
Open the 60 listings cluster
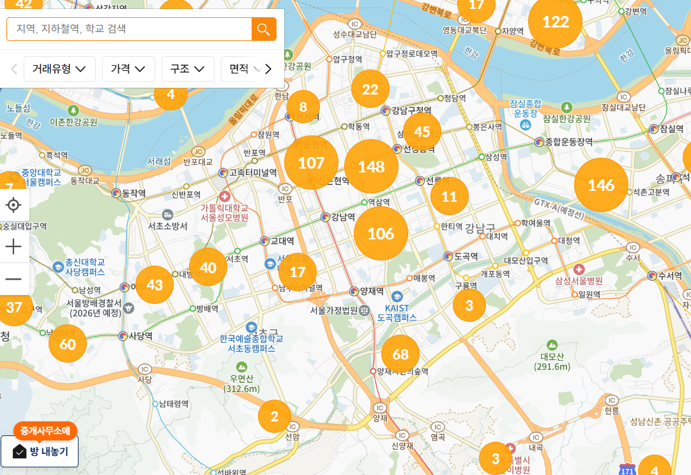click(68, 343)
